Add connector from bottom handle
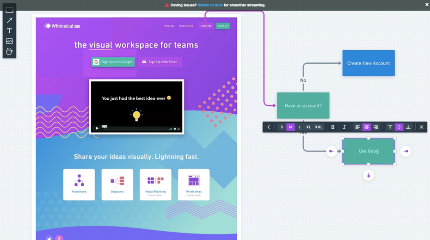The width and height of the screenshot is (430, 240). tap(369, 175)
